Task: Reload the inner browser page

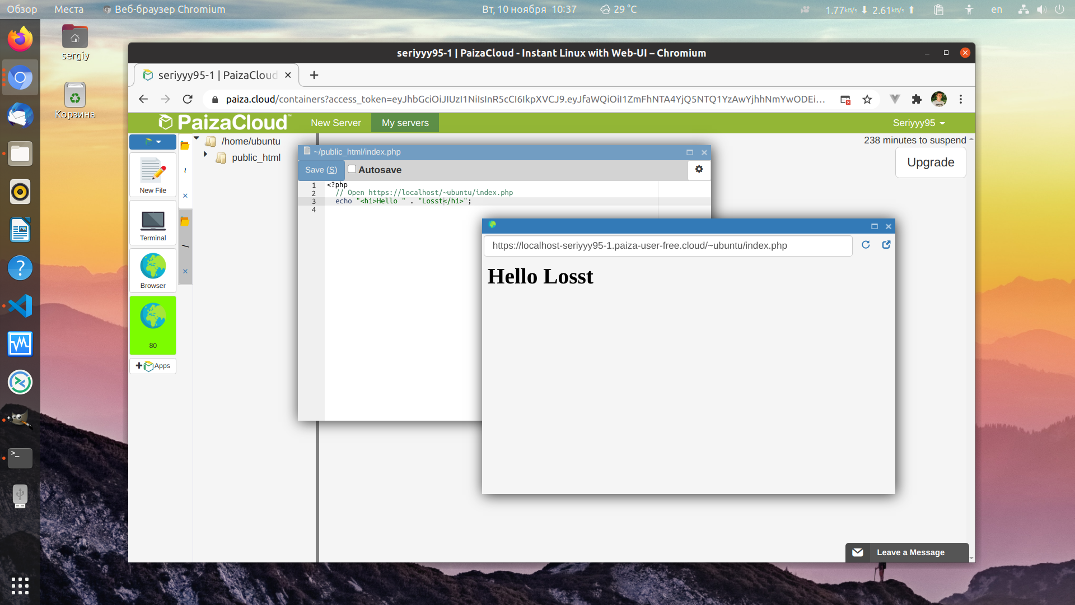Action: [x=866, y=245]
